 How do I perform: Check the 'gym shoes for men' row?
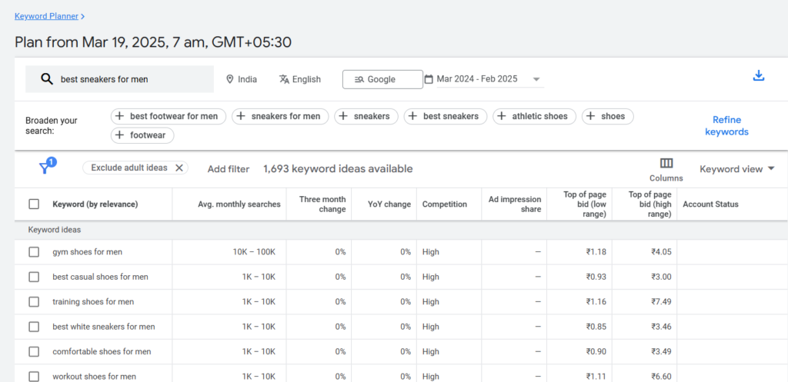(x=34, y=252)
